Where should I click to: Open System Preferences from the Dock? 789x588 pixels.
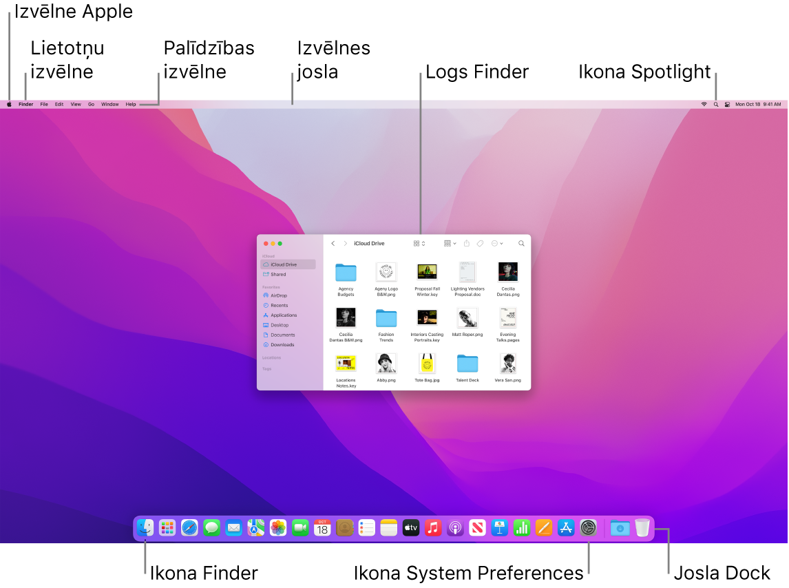pos(589,527)
